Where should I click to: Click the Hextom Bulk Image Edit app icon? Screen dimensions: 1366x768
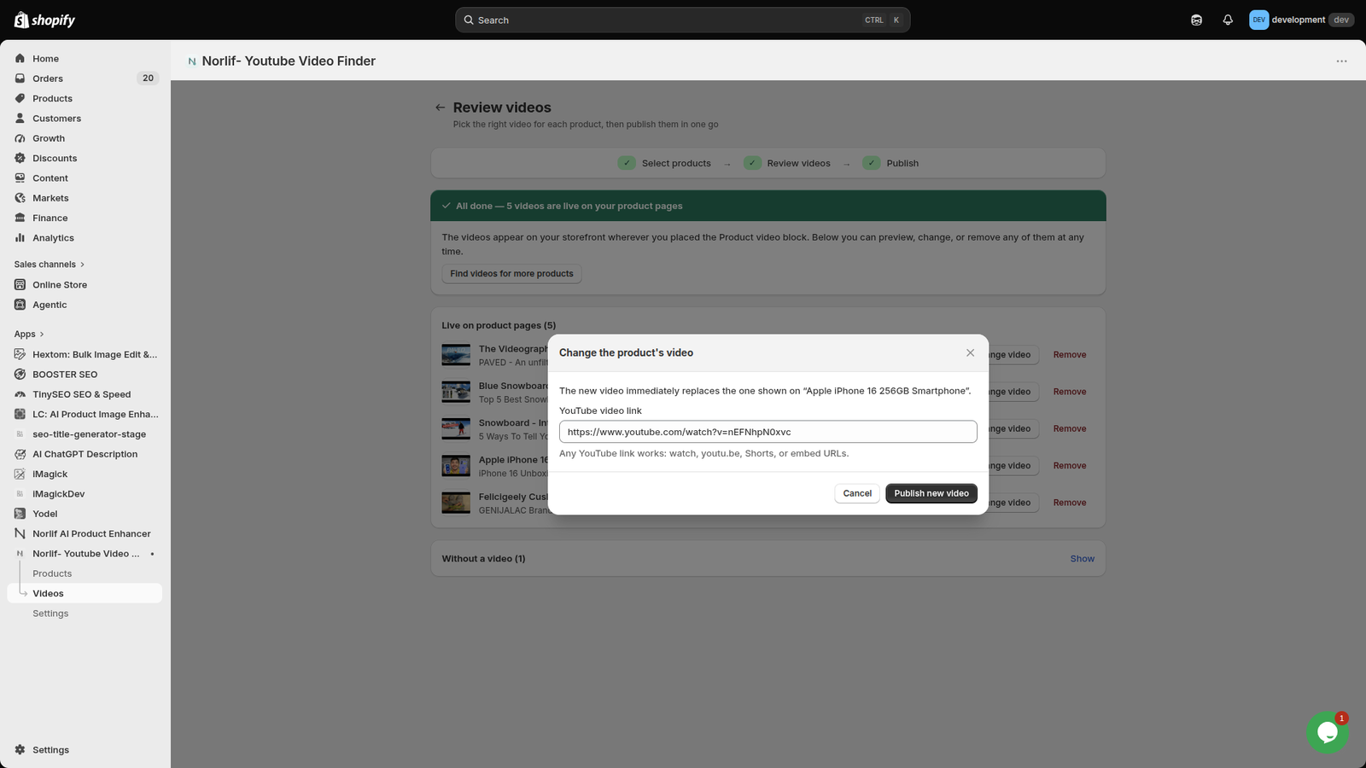click(20, 354)
